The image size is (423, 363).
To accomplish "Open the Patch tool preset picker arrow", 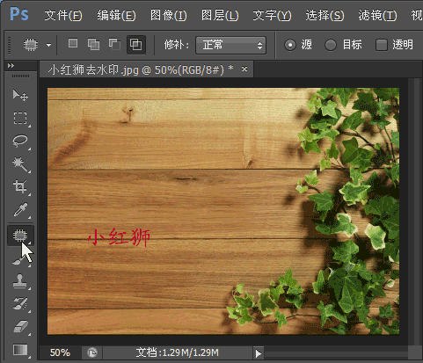I will click(x=48, y=45).
